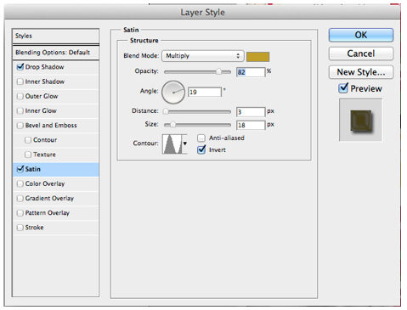The height and width of the screenshot is (310, 407).
Task: Enable the Anti-aliased checkbox
Action: [201, 138]
